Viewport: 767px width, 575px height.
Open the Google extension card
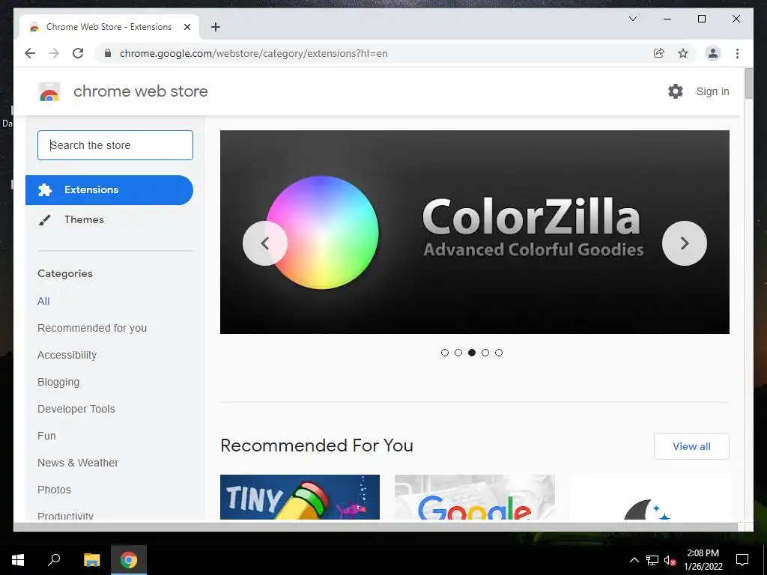pyautogui.click(x=474, y=497)
